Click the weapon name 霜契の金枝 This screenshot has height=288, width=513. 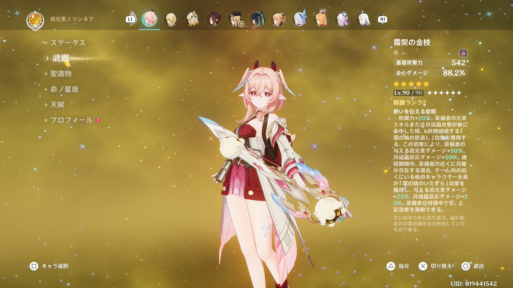(x=412, y=42)
